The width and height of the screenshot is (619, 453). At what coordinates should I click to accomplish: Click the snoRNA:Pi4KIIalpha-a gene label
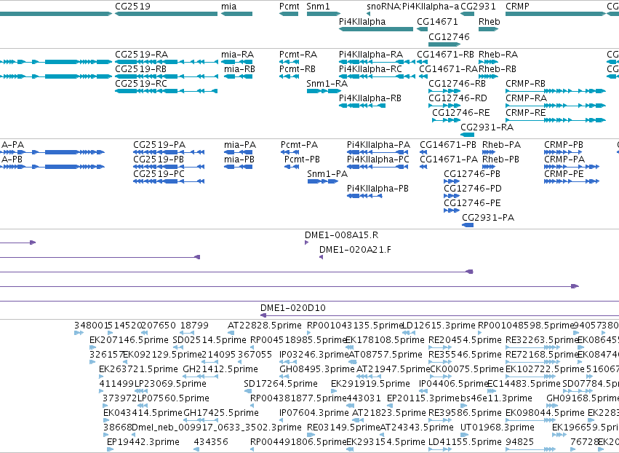pyautogui.click(x=413, y=7)
